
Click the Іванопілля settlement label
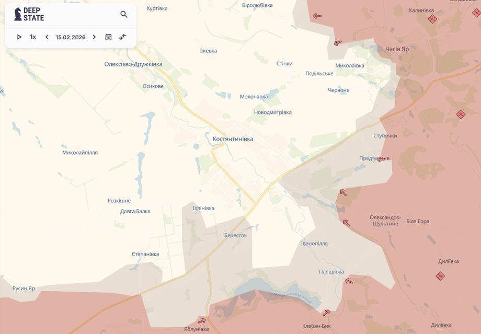[x=314, y=244]
